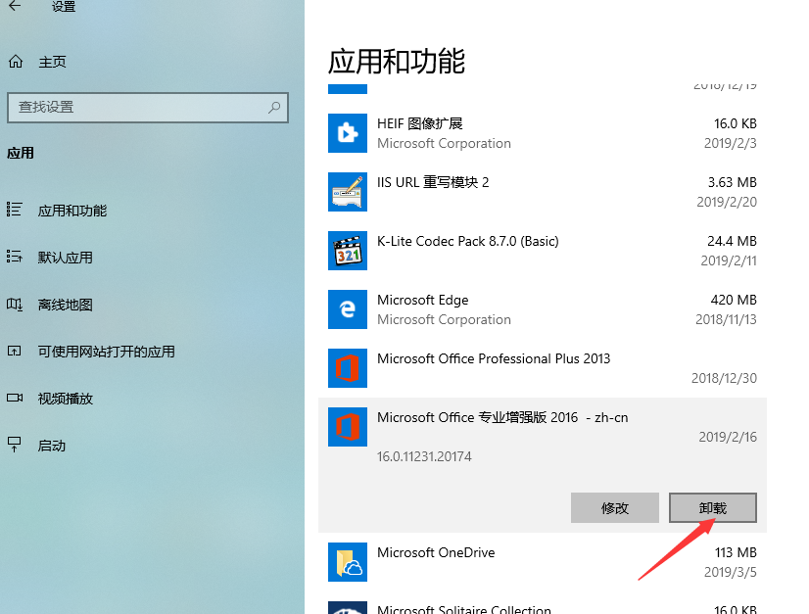Select Microsoft Office Professional Plus 2013 text
The image size is (809, 614).
[494, 359]
